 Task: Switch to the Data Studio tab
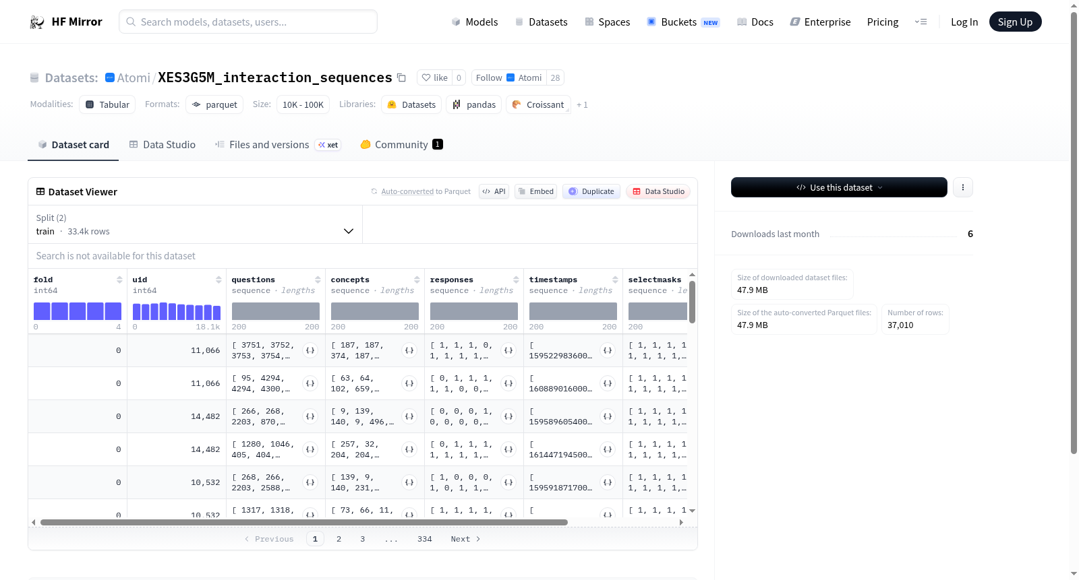(x=163, y=145)
